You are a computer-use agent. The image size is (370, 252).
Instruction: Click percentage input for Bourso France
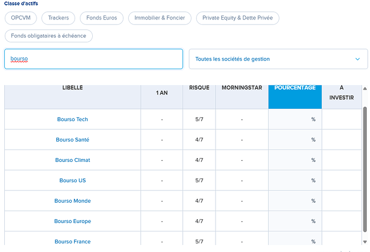click(x=295, y=239)
